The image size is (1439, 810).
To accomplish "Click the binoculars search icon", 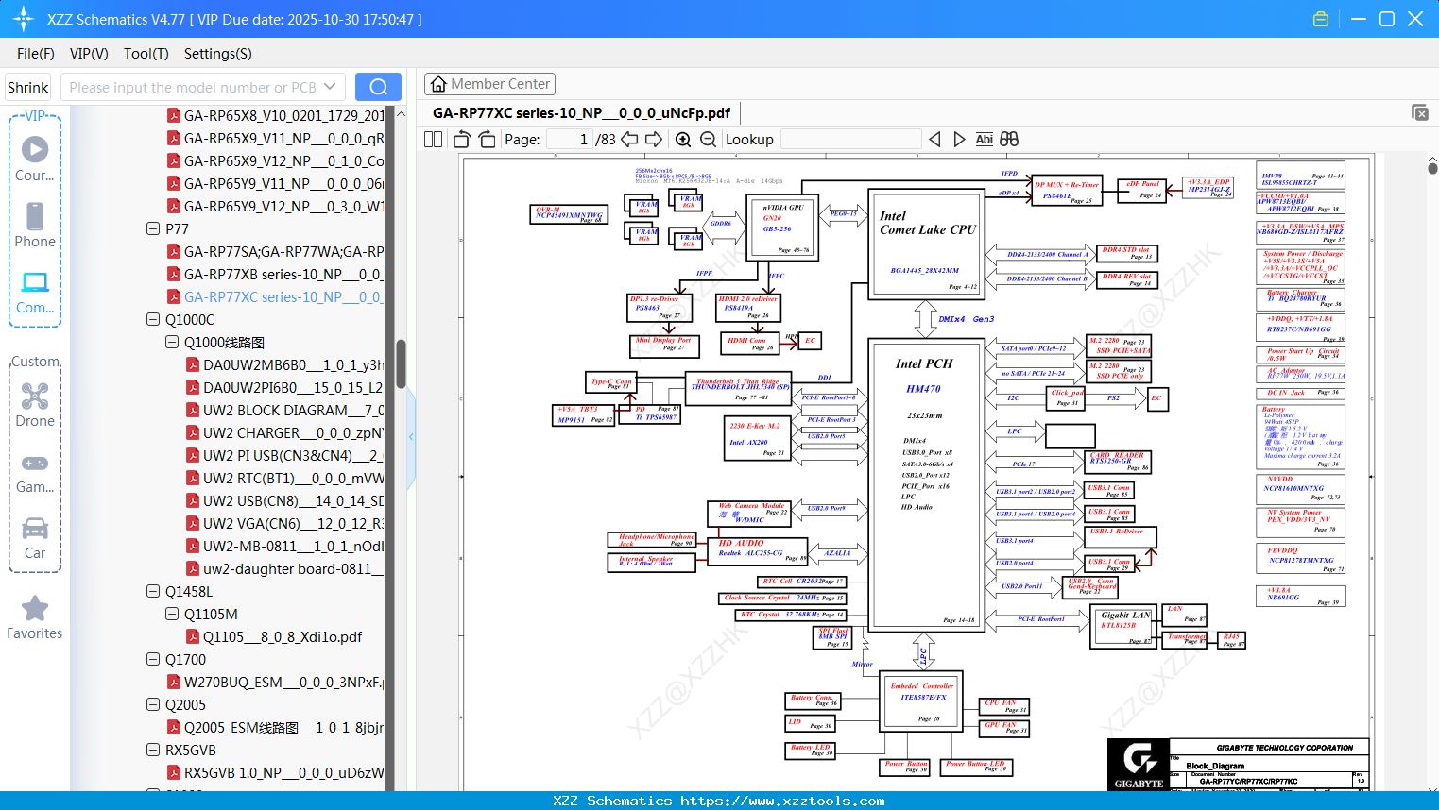I will (x=1009, y=140).
